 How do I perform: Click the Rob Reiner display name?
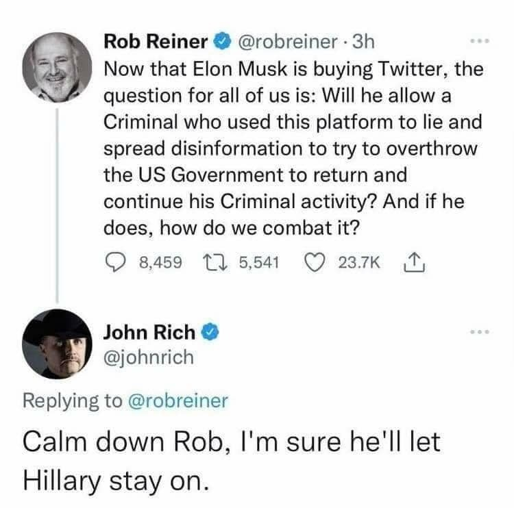coord(156,42)
